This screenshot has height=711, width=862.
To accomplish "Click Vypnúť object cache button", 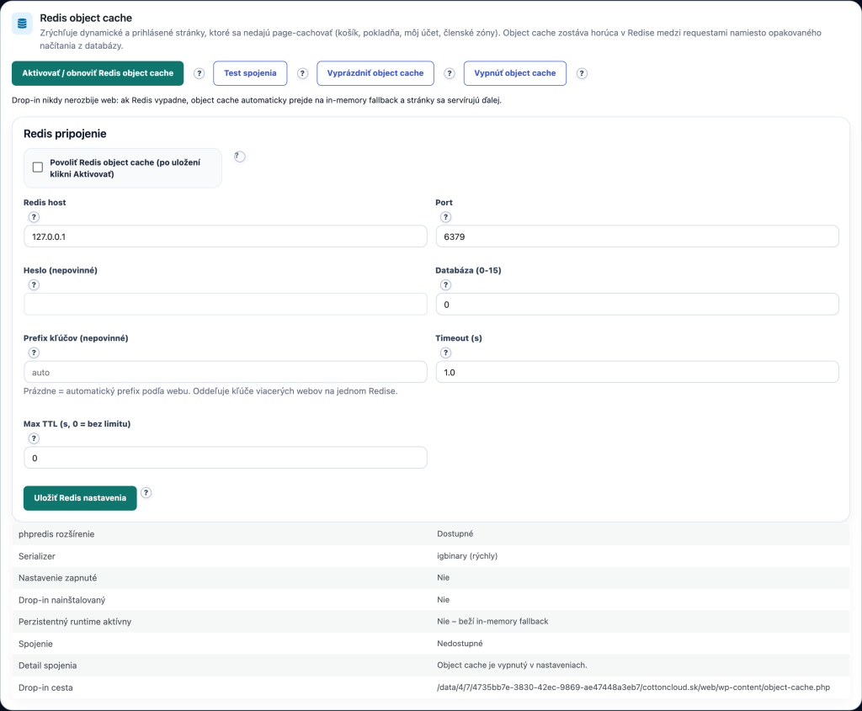I will [515, 73].
